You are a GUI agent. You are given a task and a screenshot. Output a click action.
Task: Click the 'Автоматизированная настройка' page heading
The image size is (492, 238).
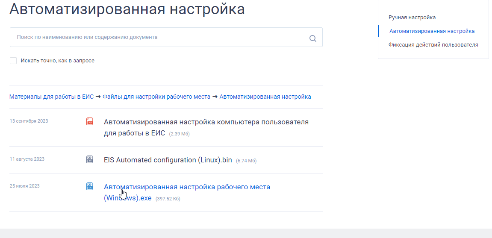(x=127, y=9)
